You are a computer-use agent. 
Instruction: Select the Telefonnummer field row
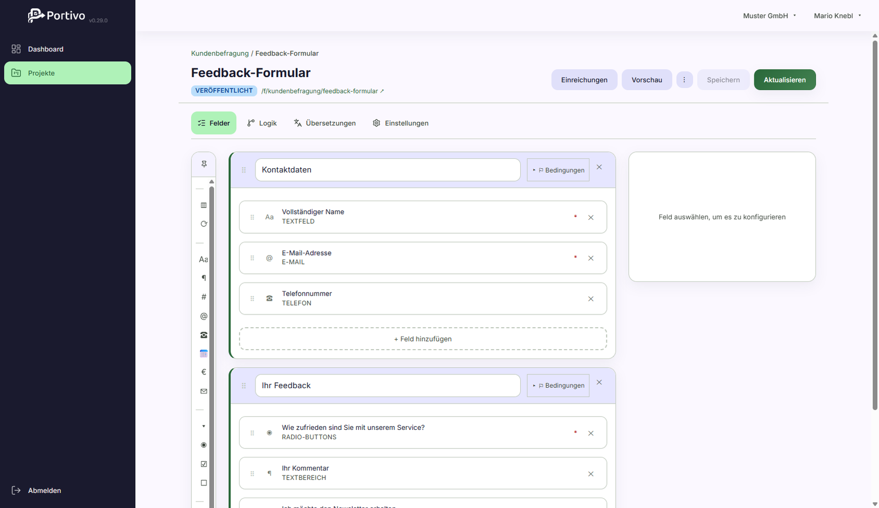click(x=423, y=299)
